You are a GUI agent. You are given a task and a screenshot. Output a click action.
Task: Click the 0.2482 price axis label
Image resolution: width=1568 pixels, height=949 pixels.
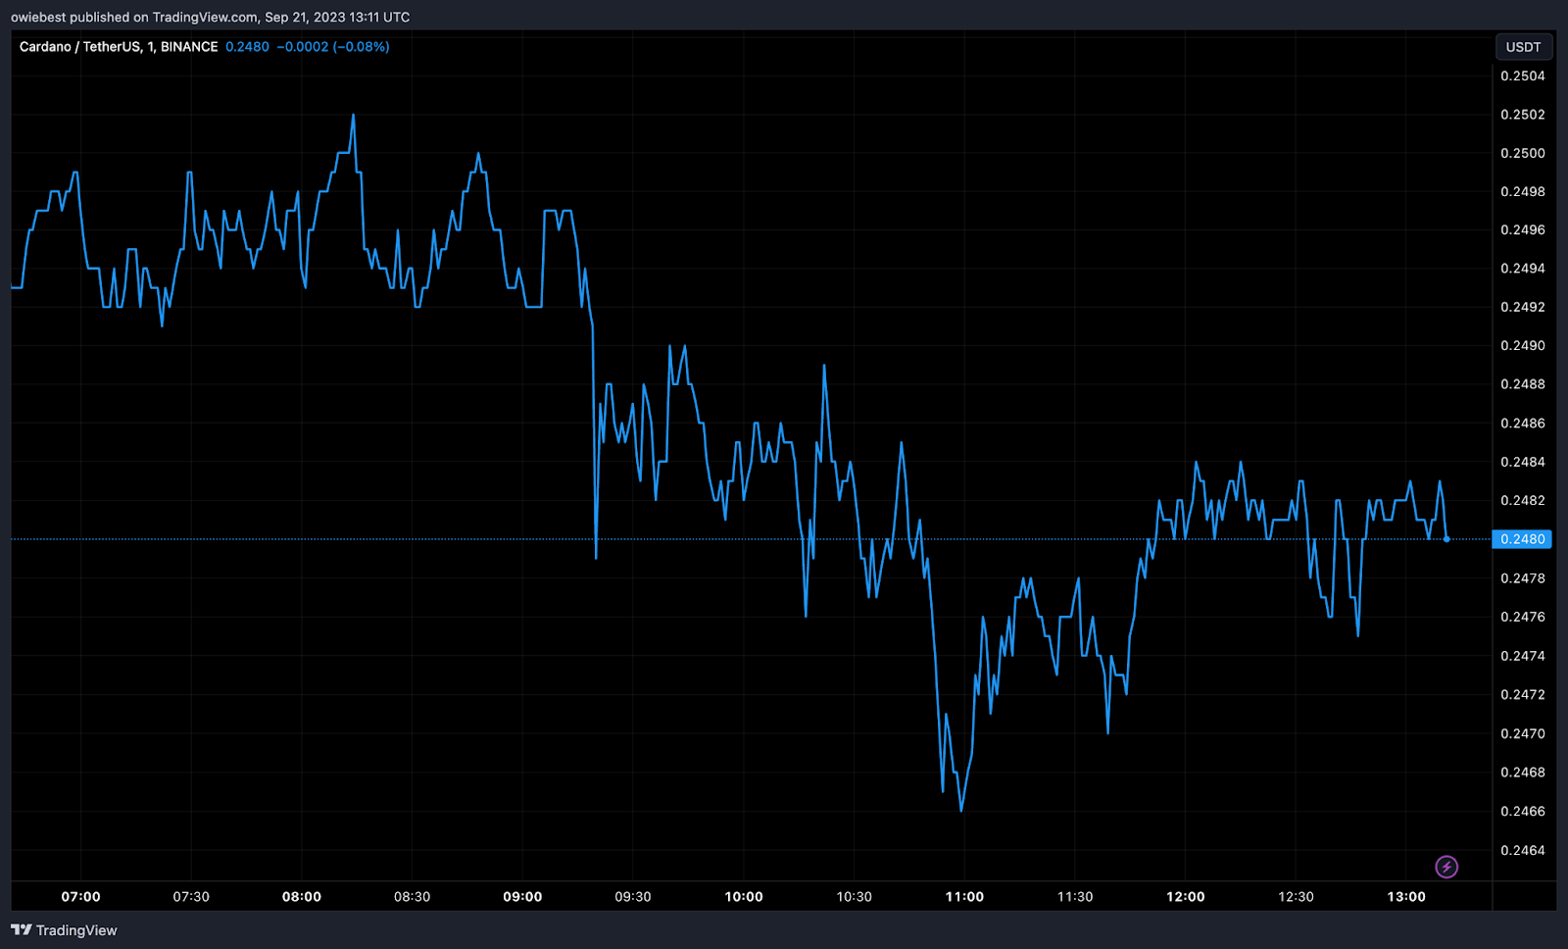[x=1523, y=501]
